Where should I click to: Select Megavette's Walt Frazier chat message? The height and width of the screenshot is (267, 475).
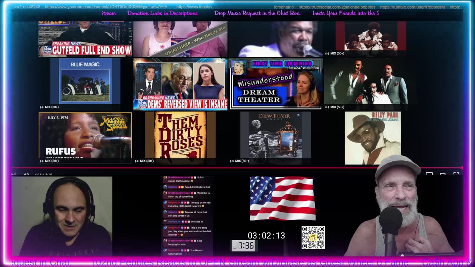tap(187, 204)
